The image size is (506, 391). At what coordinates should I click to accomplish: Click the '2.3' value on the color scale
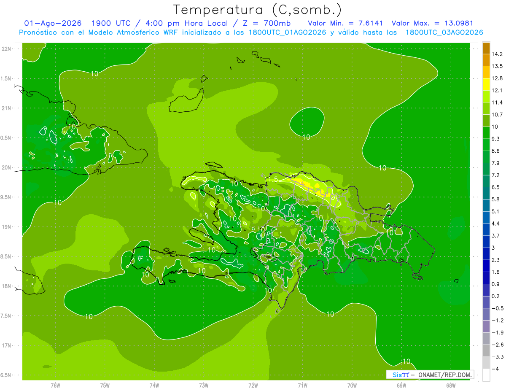click(495, 260)
